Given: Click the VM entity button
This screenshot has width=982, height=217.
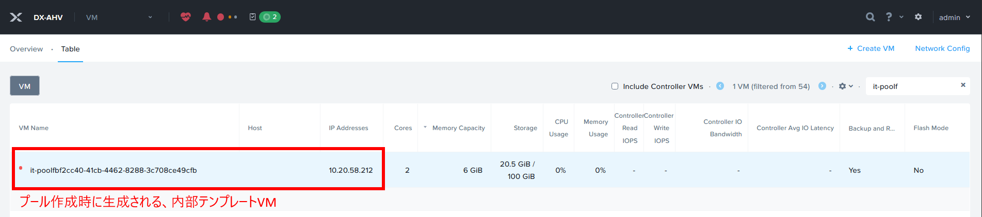Looking at the screenshot, I should pyautogui.click(x=25, y=86).
